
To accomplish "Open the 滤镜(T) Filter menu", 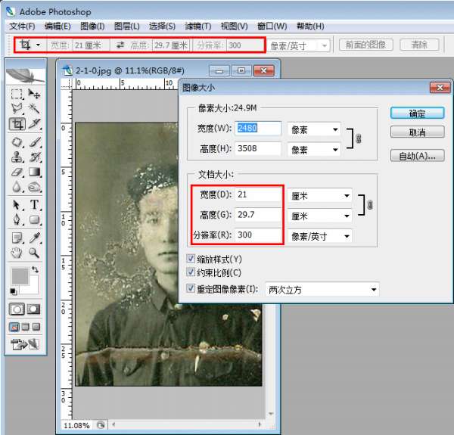I will pyautogui.click(x=199, y=26).
